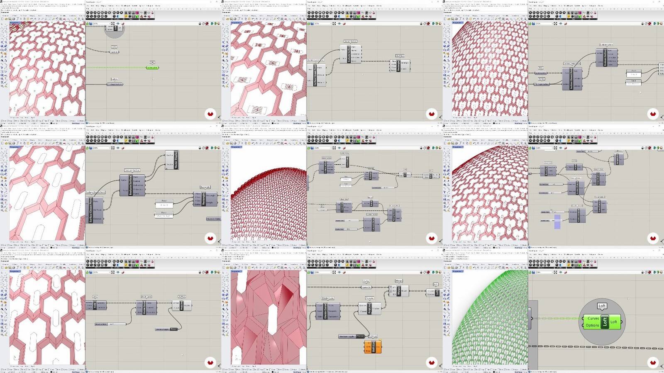Select Divide Curve in the orange Shift List frame
Screen dimensions: 664x373
(x=328, y=311)
